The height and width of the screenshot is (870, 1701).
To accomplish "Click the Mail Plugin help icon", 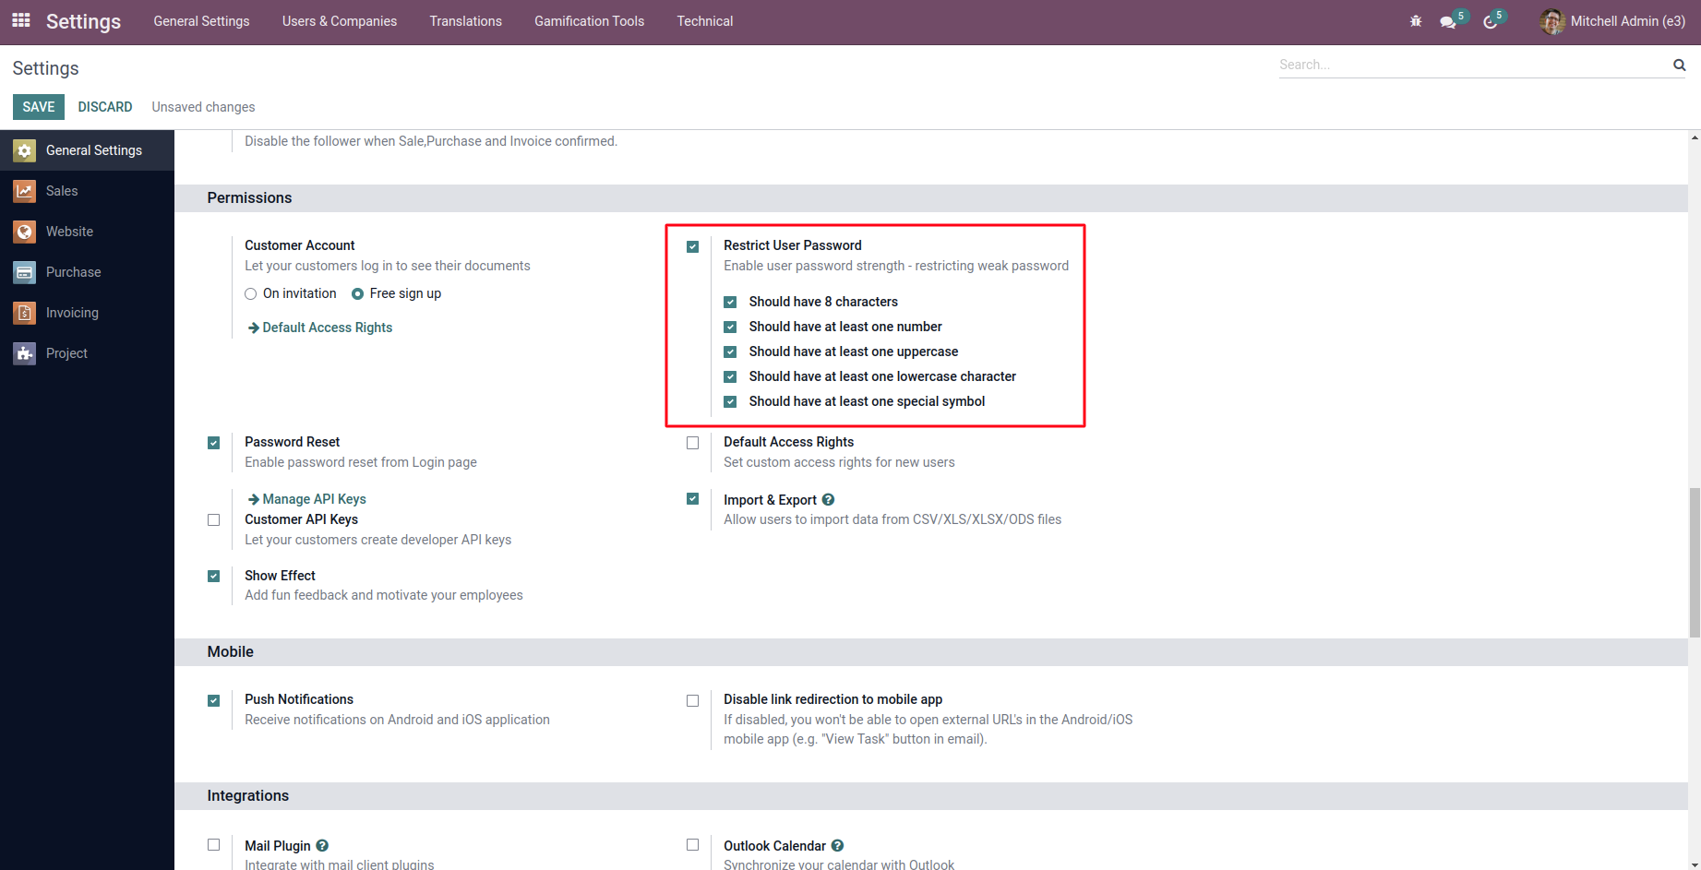I will pos(322,845).
